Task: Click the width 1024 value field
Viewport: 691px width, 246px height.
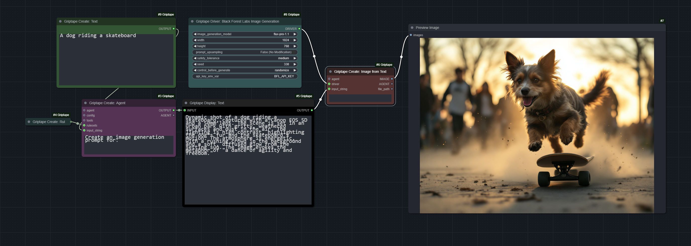Action: [x=245, y=40]
